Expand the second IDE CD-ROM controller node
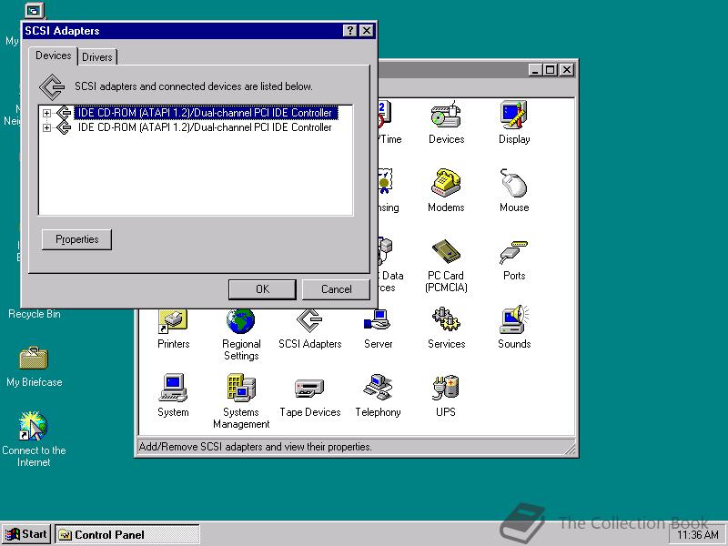 pos(46,127)
